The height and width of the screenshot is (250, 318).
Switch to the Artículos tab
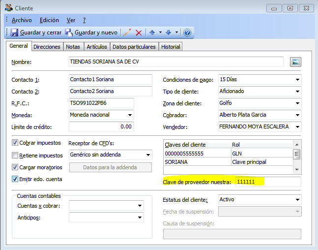click(x=97, y=47)
